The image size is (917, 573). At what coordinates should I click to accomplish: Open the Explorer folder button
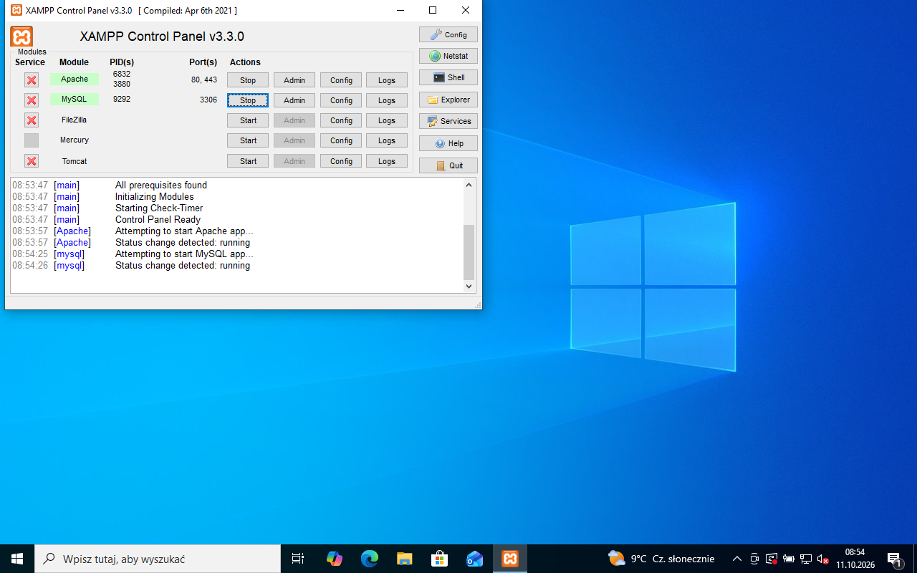pyautogui.click(x=448, y=100)
